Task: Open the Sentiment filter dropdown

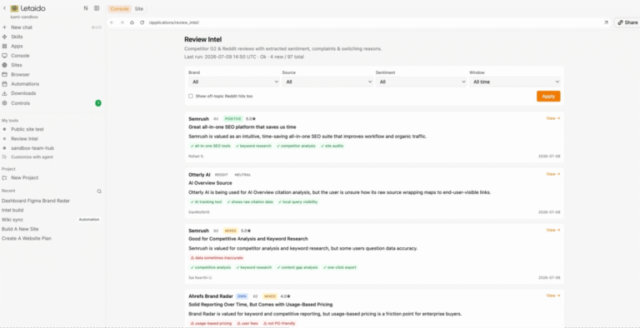Action: [x=421, y=82]
